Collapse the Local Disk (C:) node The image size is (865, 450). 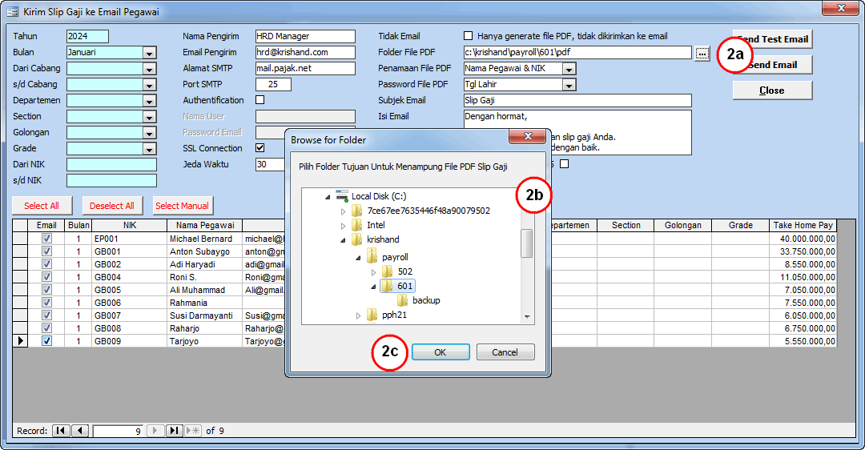[328, 197]
